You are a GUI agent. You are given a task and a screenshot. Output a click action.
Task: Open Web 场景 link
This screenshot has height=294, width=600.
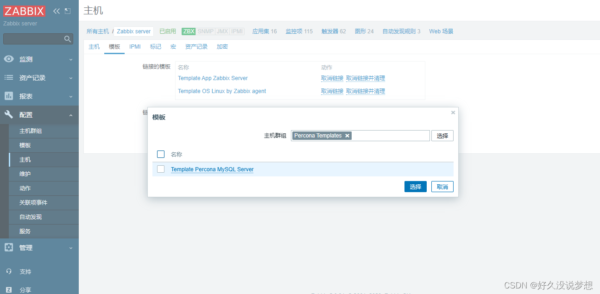coord(441,31)
